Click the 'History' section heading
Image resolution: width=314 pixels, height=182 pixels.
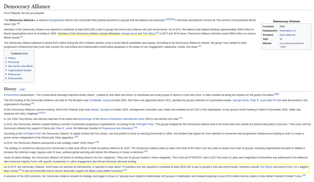pos(10,89)
